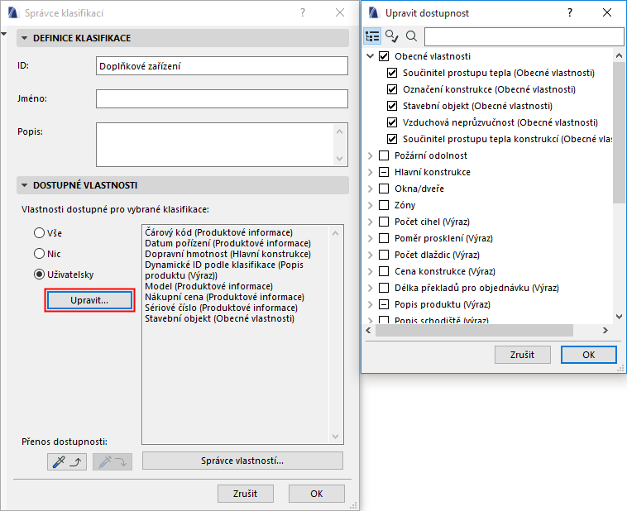Select Nákupní cena (Produktové informace) entry
This screenshot has width=627, height=511.
[224, 297]
